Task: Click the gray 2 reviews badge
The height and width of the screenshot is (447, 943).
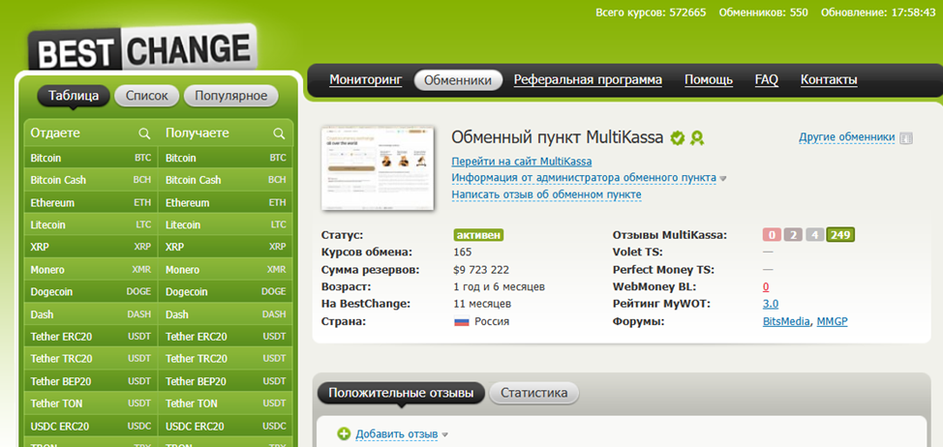Action: pos(793,235)
